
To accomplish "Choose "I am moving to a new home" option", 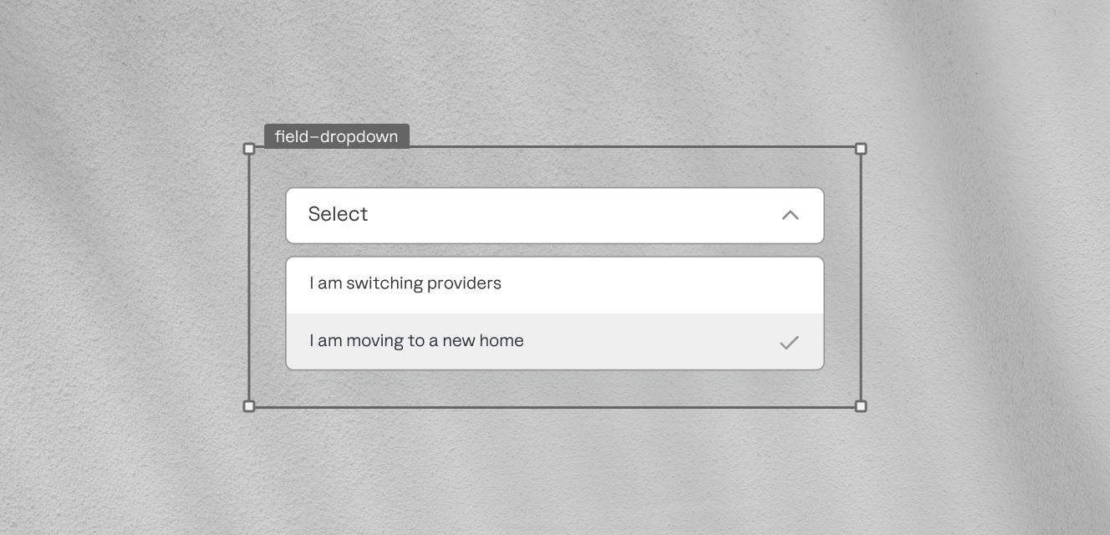I will point(416,341).
